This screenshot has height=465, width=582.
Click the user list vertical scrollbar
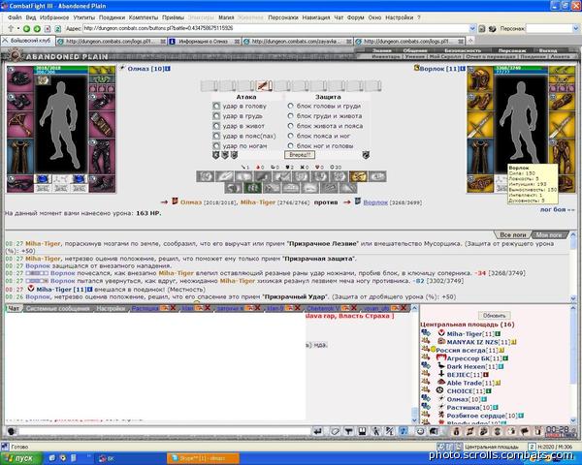[x=572, y=363]
